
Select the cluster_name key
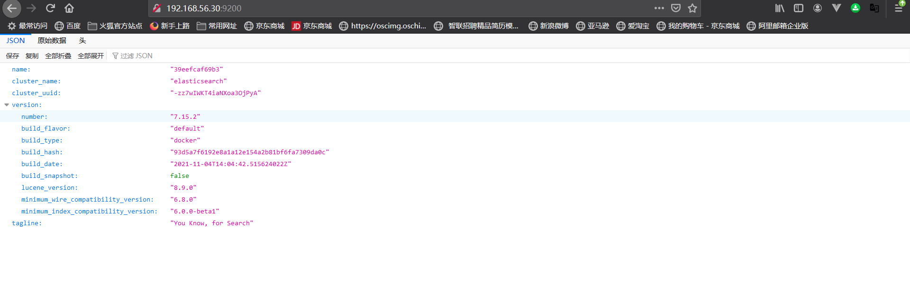pyautogui.click(x=36, y=81)
